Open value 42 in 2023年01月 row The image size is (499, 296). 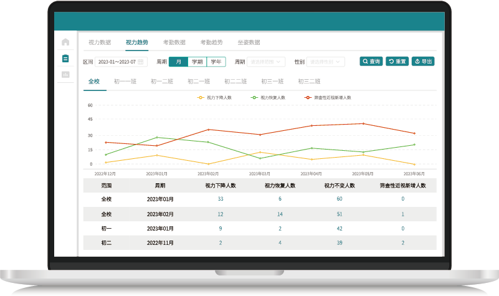(x=340, y=229)
